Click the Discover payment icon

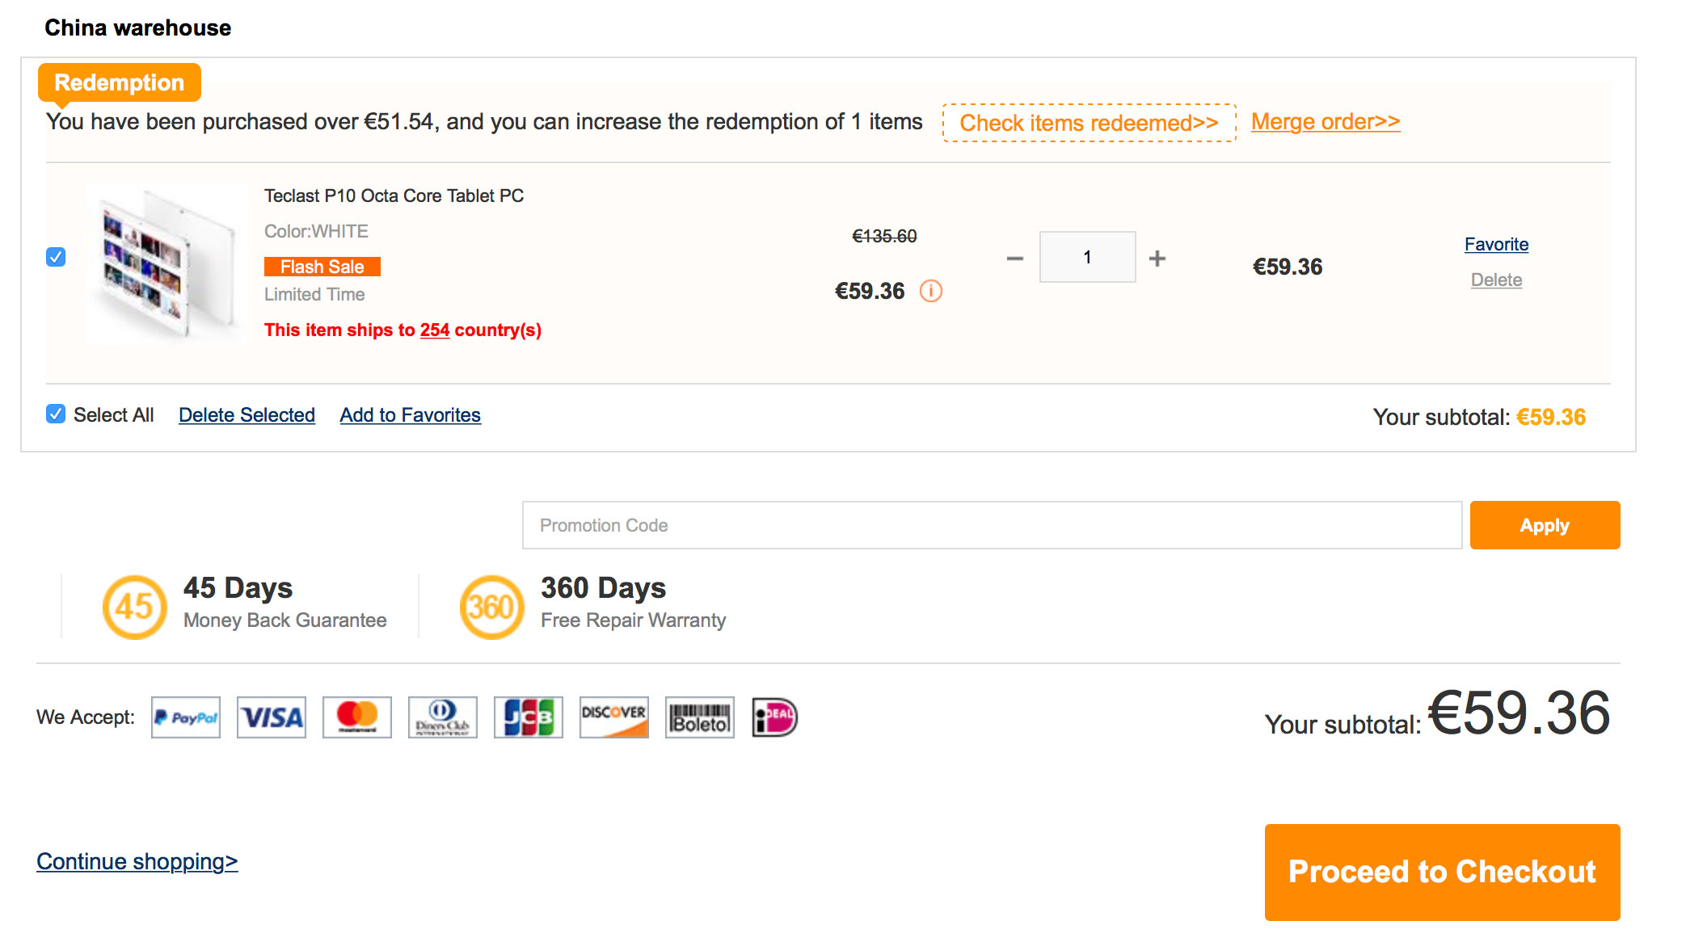[614, 717]
